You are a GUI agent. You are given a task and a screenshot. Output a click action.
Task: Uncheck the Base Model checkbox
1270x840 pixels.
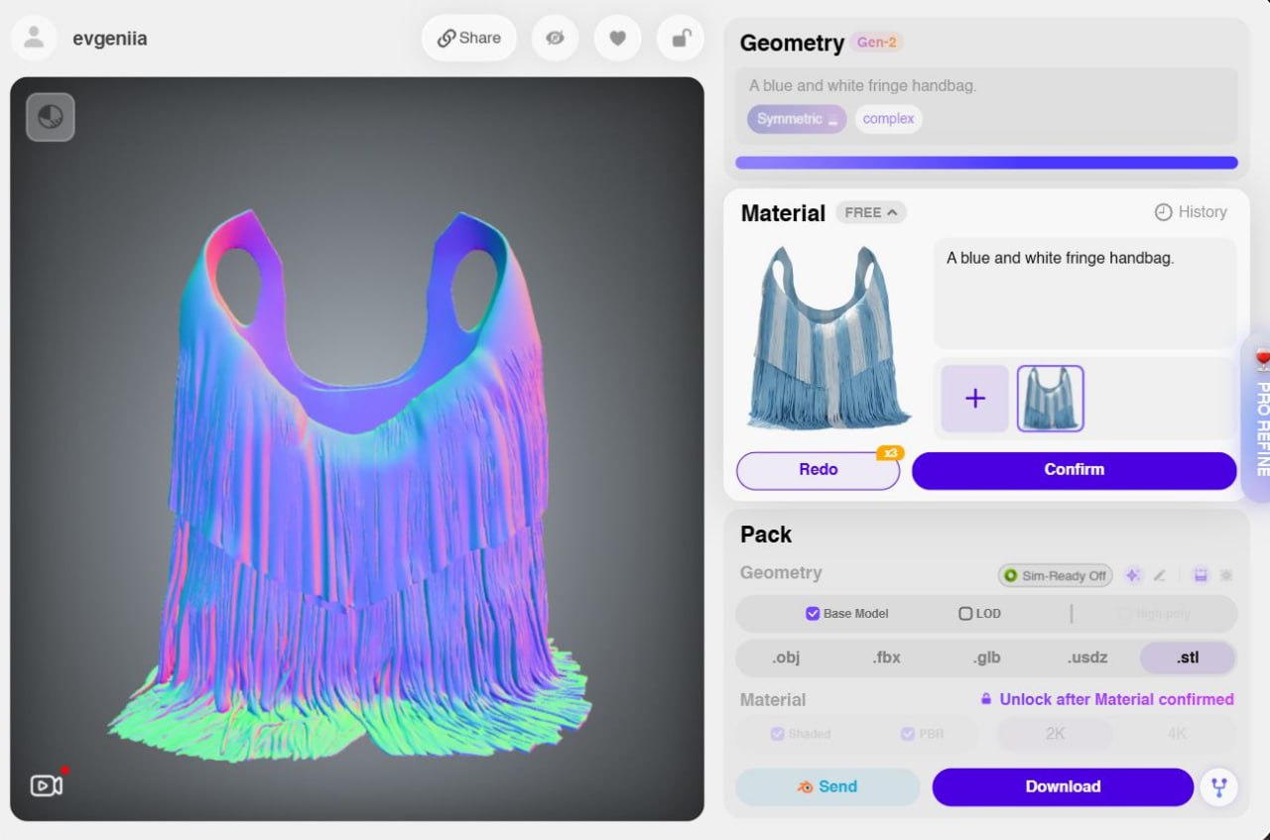[x=813, y=614]
